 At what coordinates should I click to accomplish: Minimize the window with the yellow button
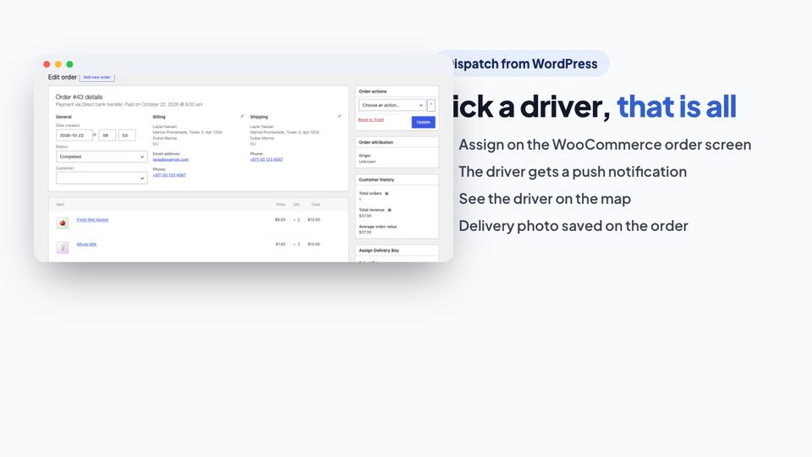click(58, 64)
